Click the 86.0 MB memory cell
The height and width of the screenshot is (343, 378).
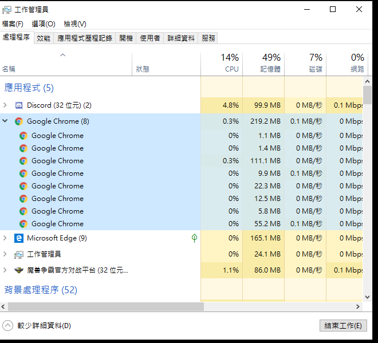263,270
